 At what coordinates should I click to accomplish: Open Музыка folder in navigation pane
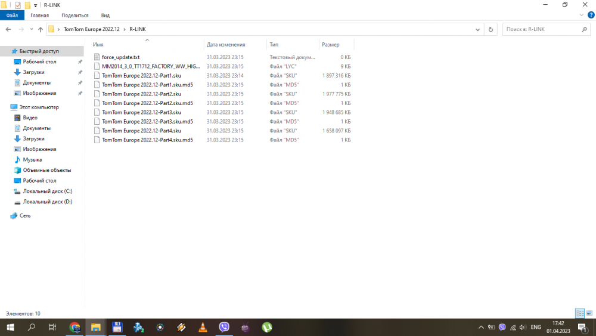(32, 160)
